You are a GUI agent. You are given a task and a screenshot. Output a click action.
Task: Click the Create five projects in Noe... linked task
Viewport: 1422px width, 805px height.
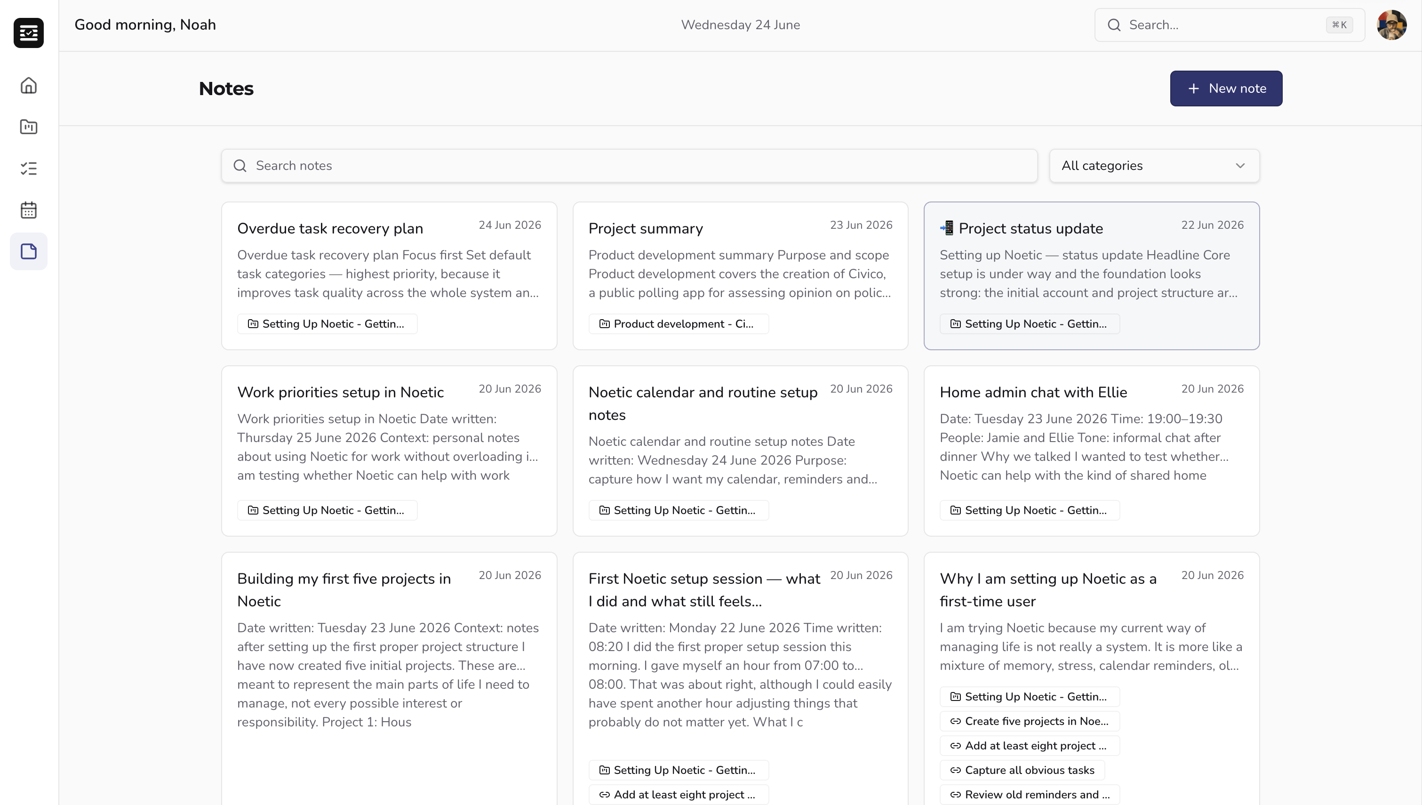(x=1030, y=721)
